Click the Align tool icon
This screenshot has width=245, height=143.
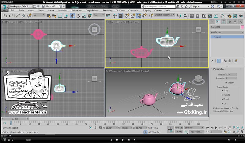coord(185,16)
